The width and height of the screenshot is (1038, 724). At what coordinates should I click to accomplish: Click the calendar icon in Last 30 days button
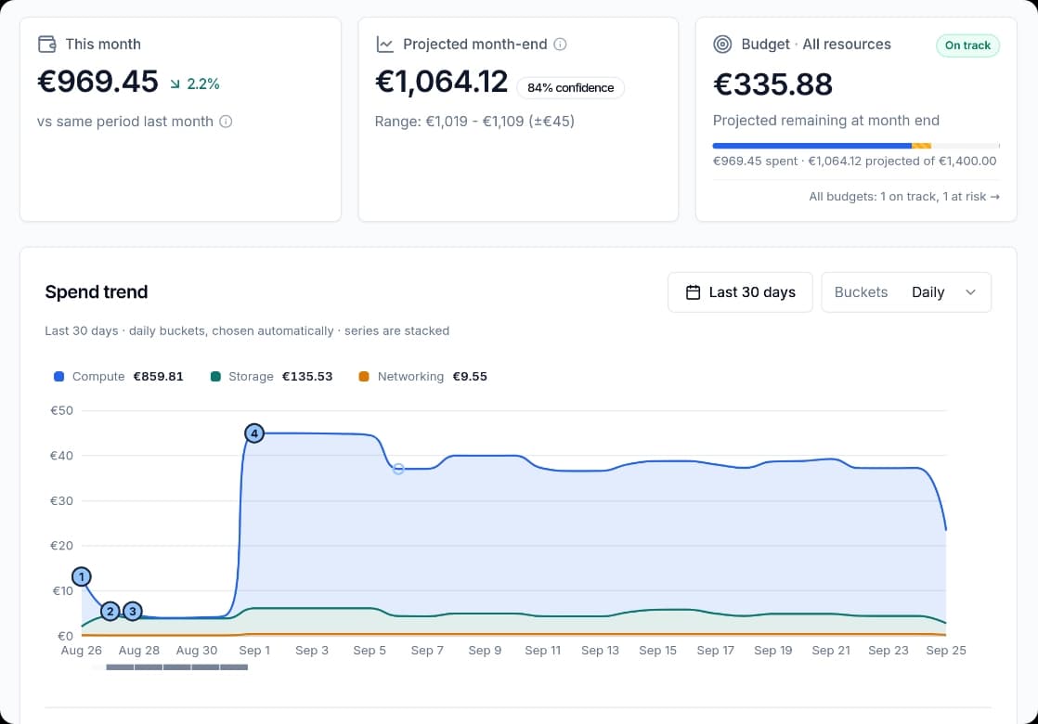[694, 292]
